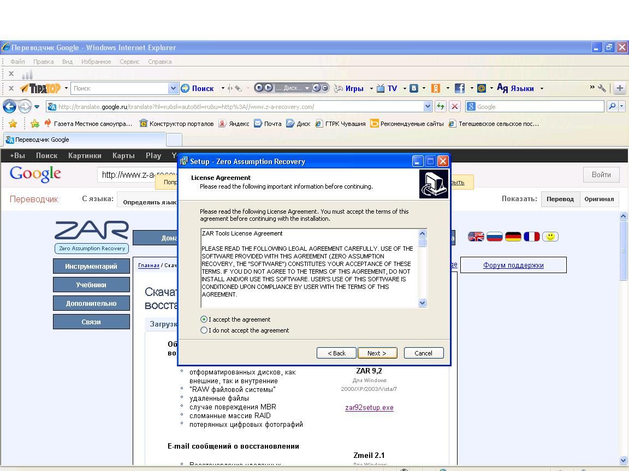Open the search provider dropdown arrow
Image resolution: width=629 pixels, height=471 pixels.
point(622,106)
